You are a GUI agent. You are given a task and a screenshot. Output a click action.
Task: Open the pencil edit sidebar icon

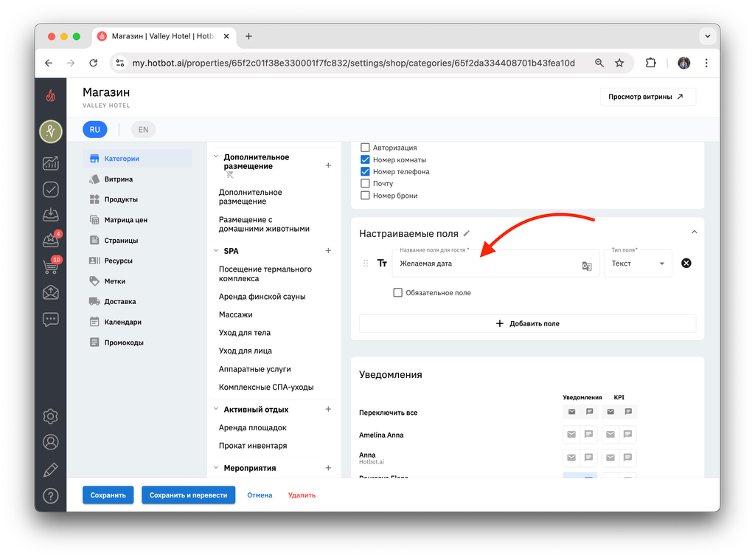point(51,469)
